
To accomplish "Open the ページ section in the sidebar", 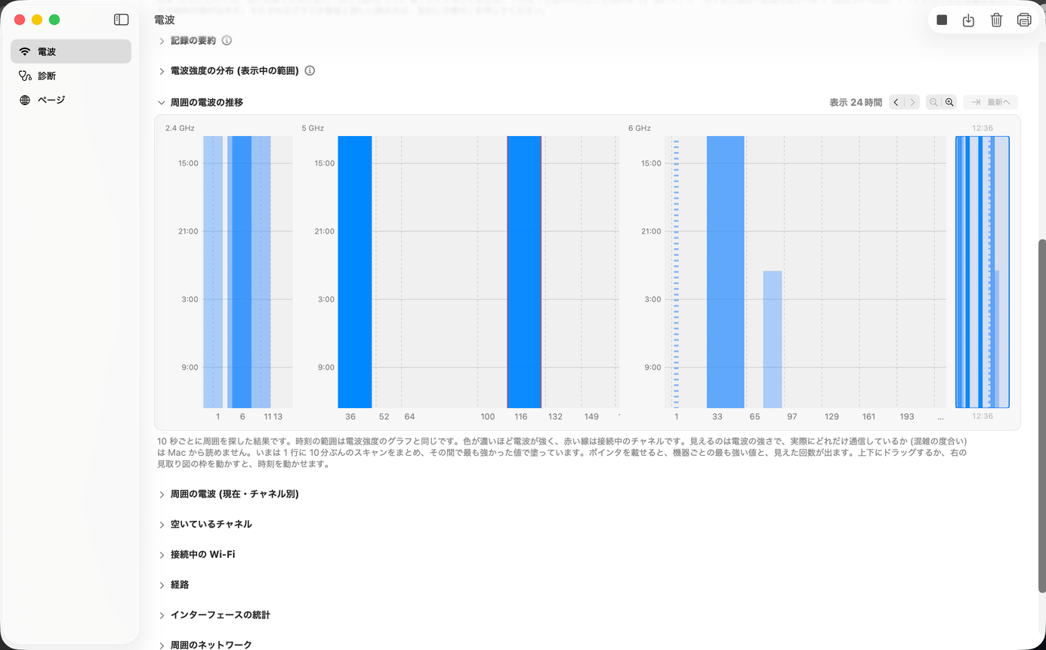I will 71,100.
